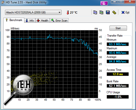This screenshot has height=110, width=136.
Task: Click the HD Tune title bar app icon
Action: point(3,2)
